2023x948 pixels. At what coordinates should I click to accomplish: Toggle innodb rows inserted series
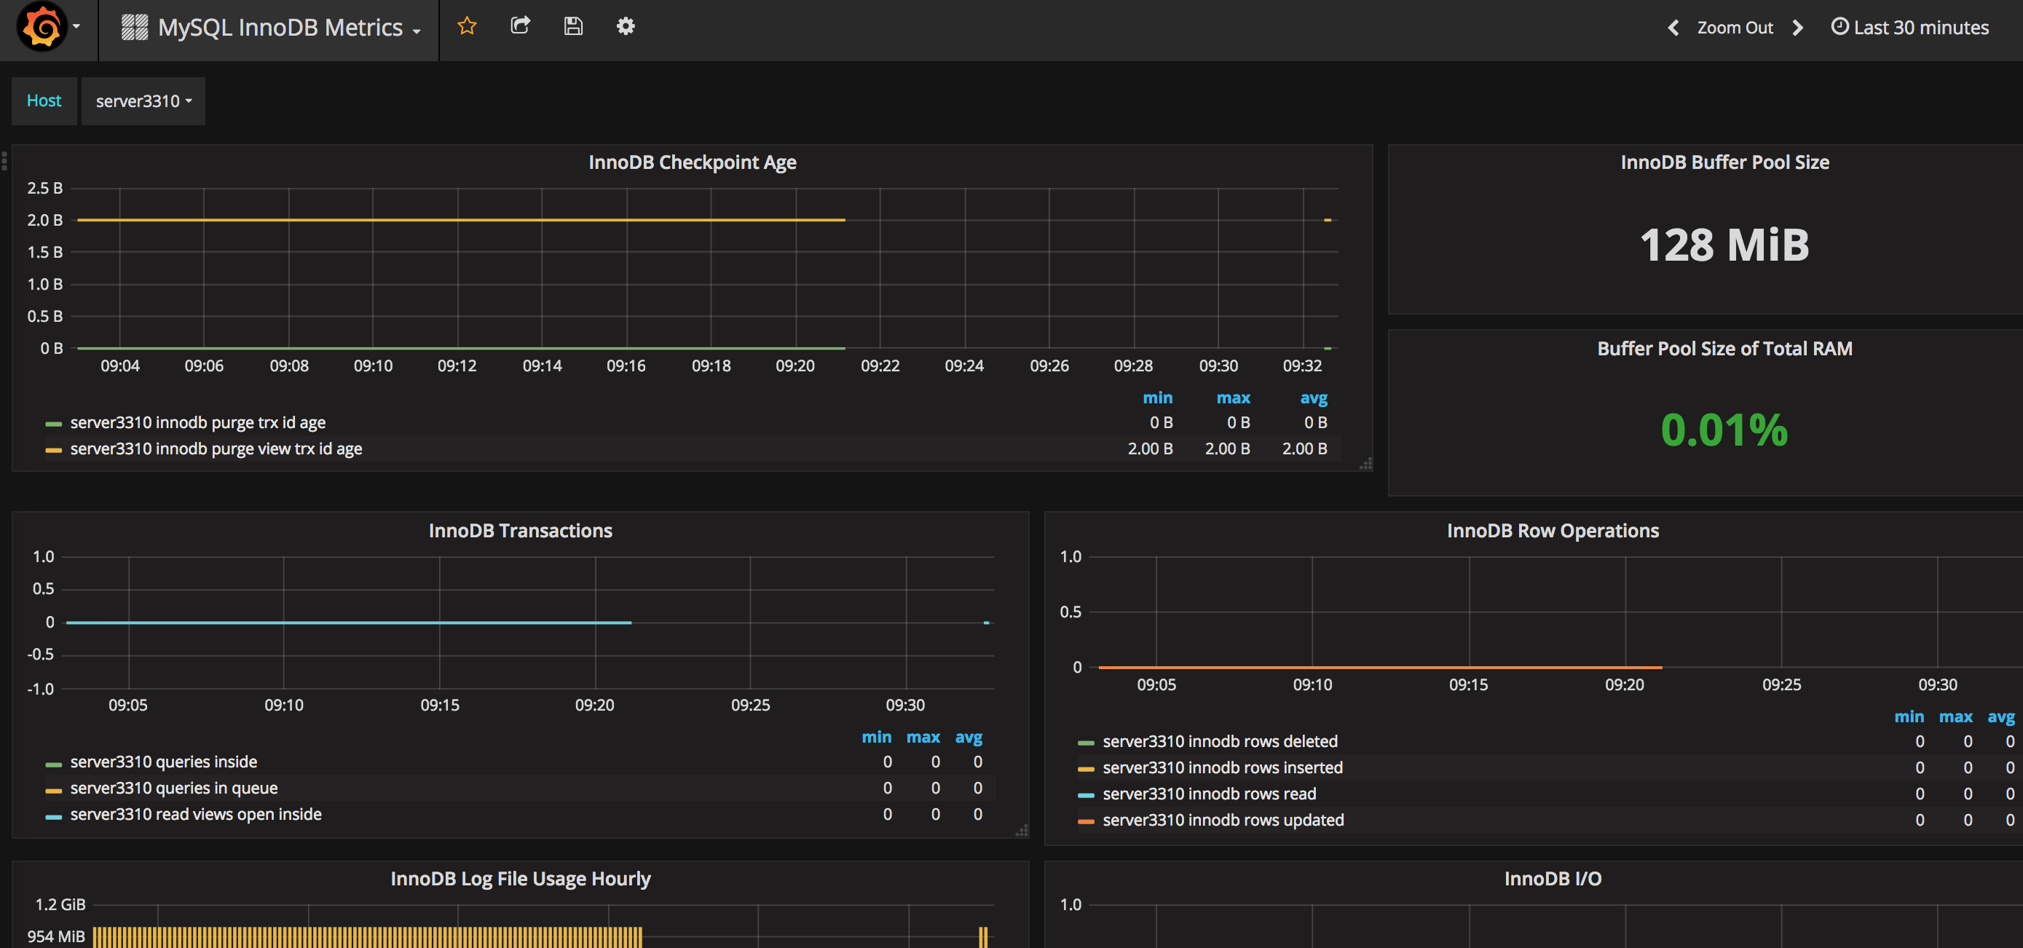(x=1223, y=767)
